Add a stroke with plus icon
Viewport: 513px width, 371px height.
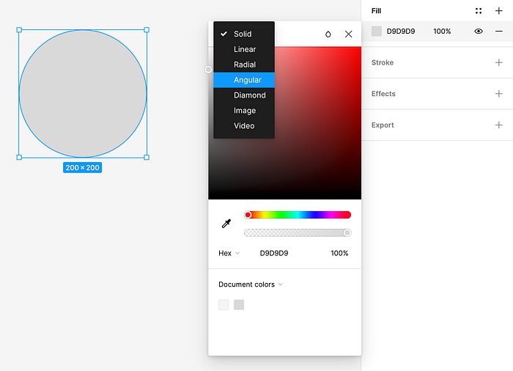point(498,62)
